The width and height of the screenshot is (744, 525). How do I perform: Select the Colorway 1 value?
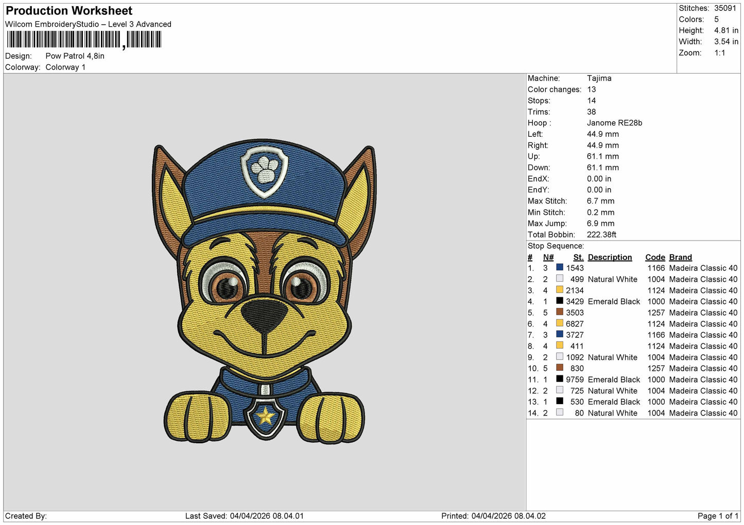pos(65,67)
